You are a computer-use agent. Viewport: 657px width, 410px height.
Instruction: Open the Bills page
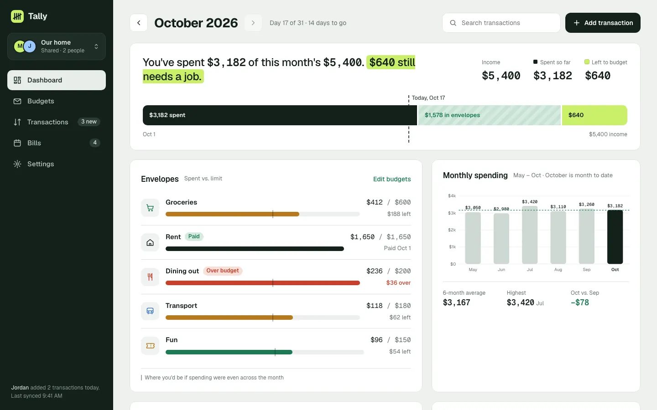[57, 143]
